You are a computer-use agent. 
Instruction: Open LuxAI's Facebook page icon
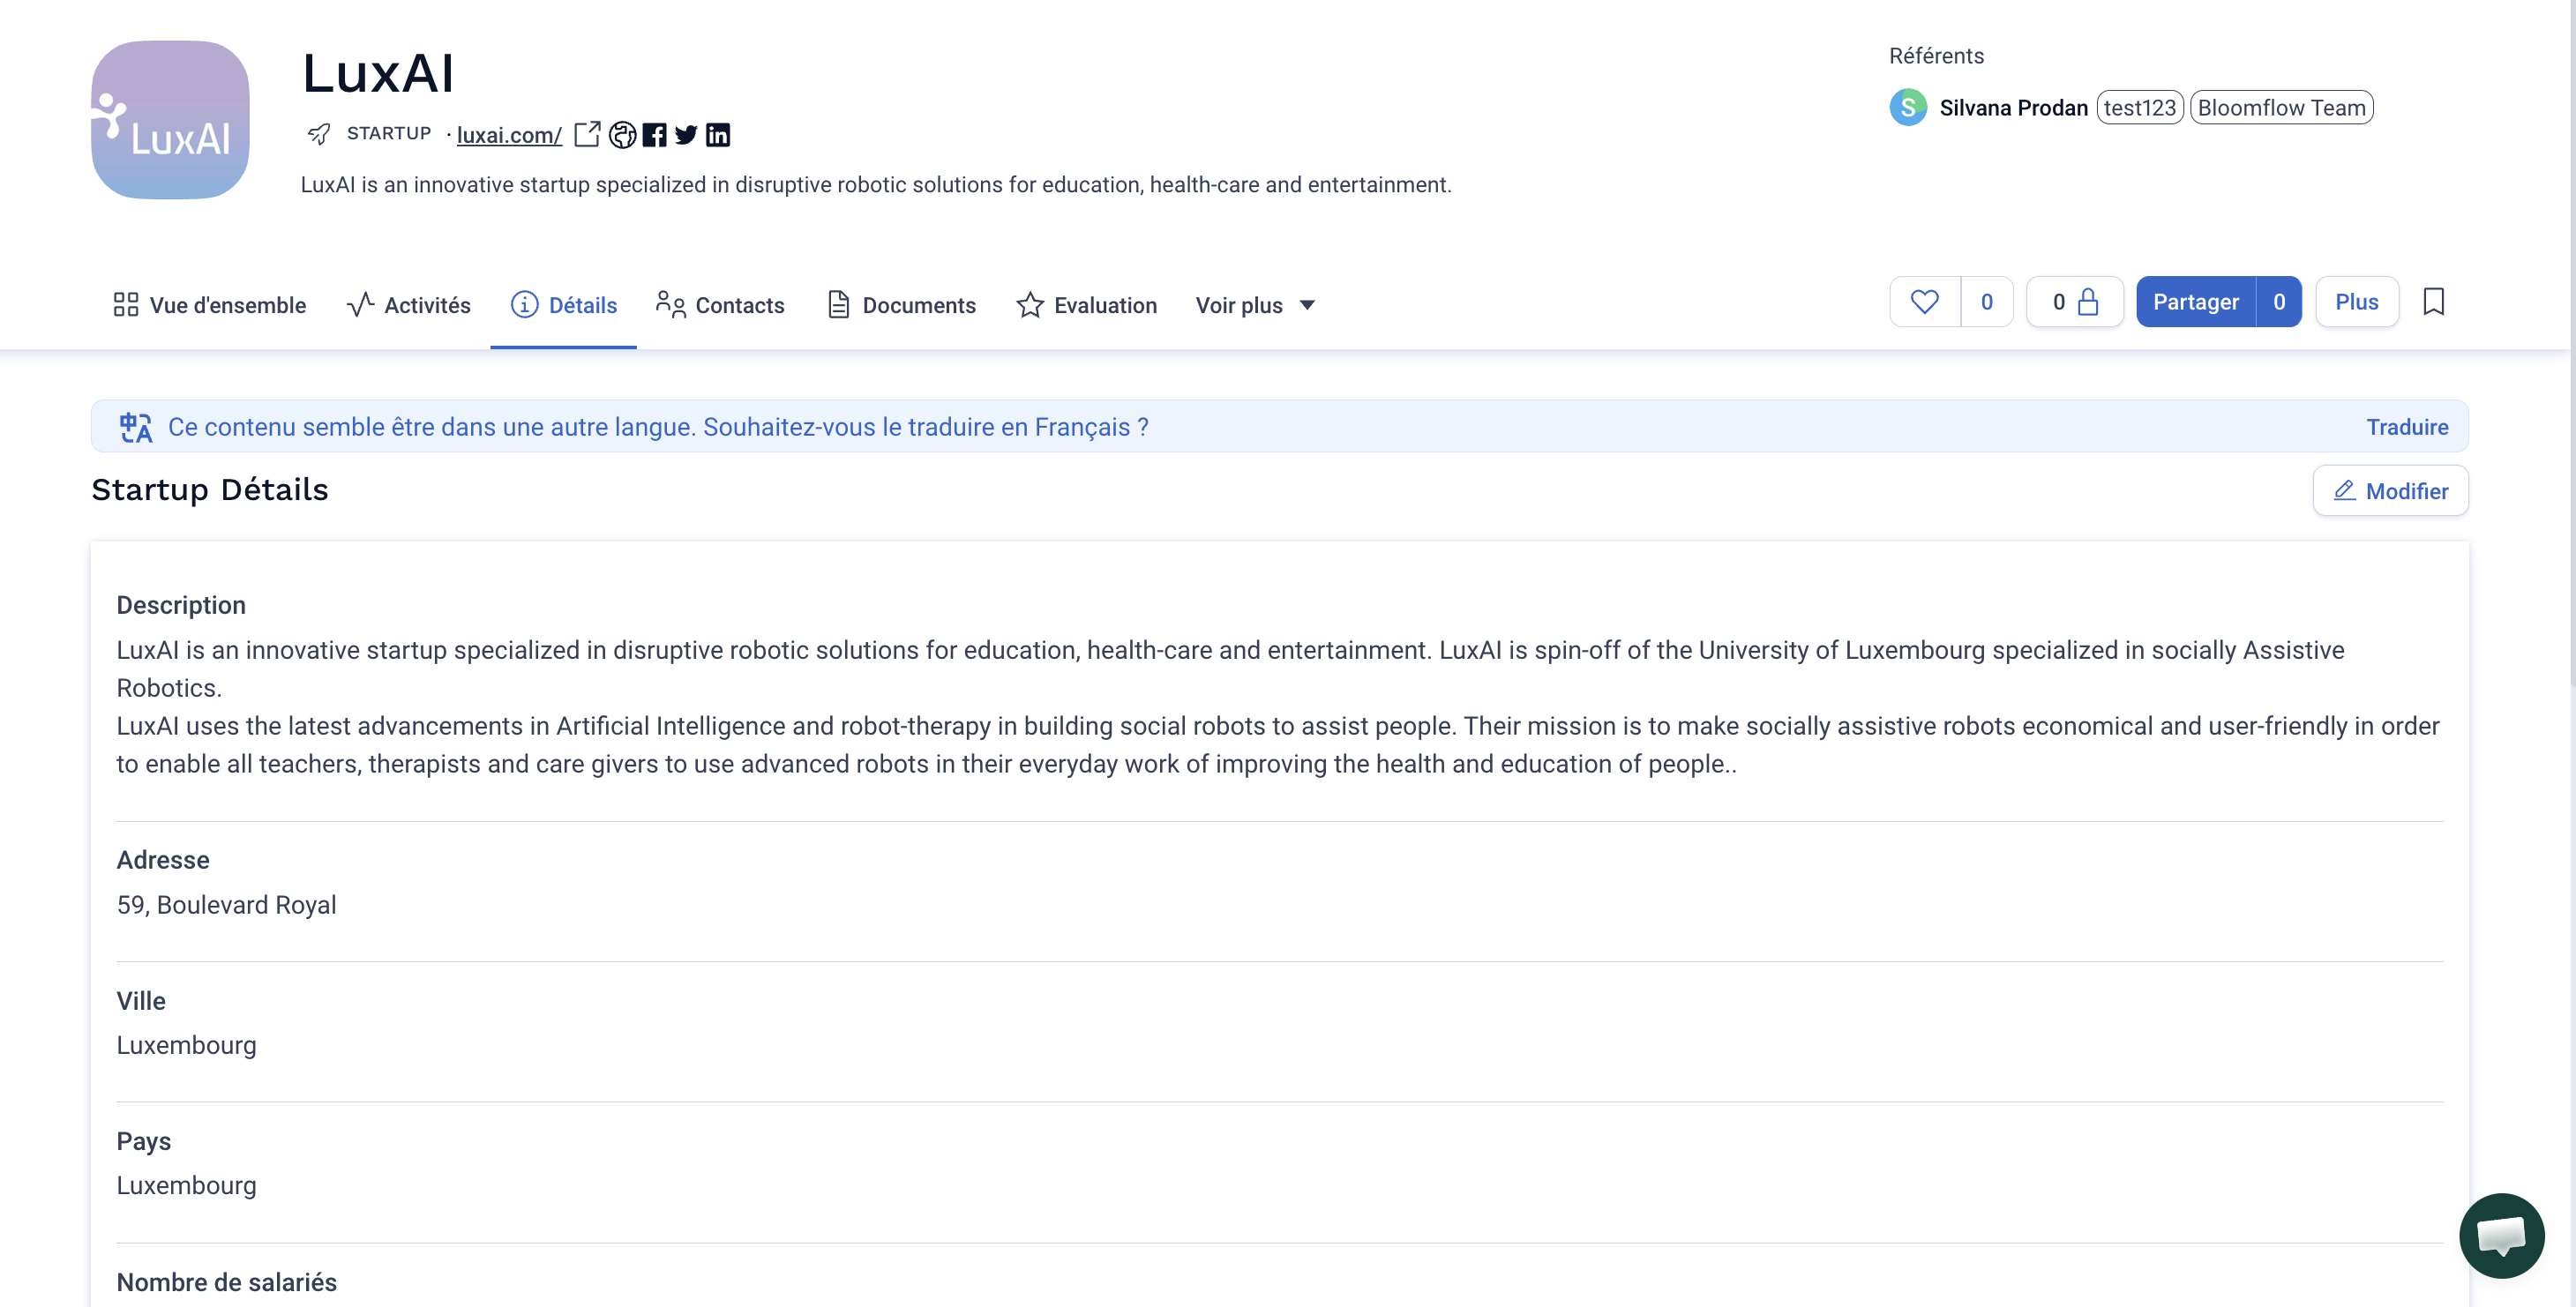654,135
